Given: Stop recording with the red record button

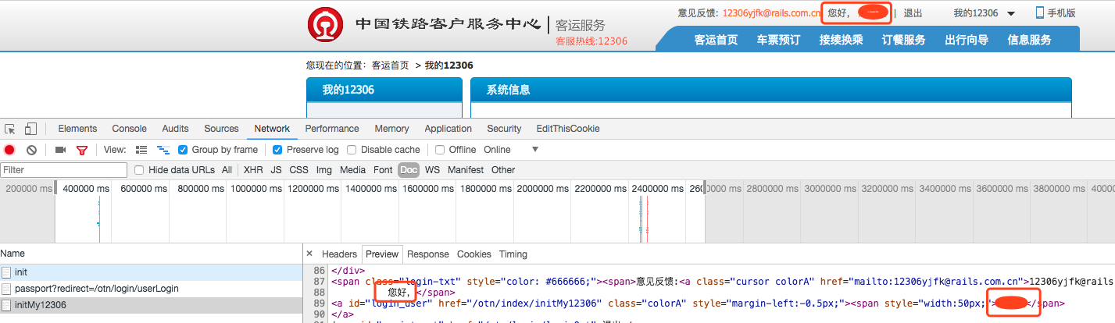Looking at the screenshot, I should click(x=9, y=150).
